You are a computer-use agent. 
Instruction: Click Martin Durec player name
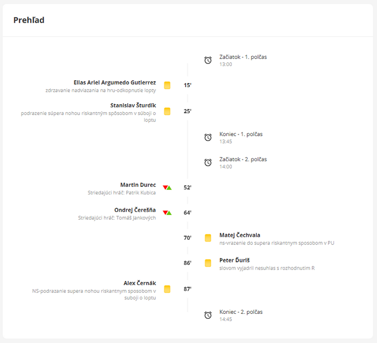click(138, 185)
